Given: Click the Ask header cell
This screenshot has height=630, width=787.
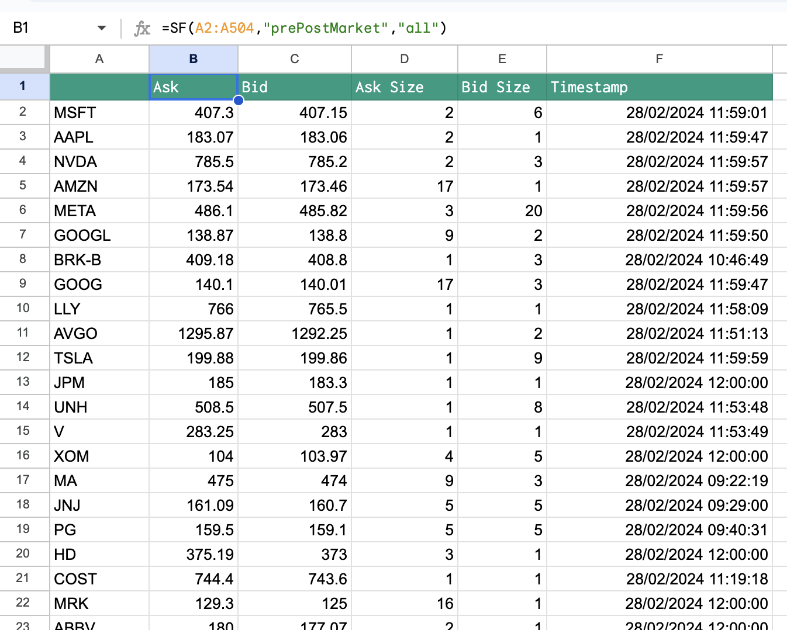Looking at the screenshot, I should [194, 87].
